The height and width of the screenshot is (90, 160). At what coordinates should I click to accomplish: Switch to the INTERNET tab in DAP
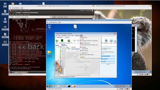[x=67, y=37]
